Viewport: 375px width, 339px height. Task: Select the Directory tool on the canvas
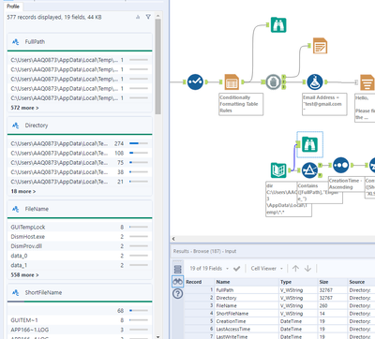coord(278,170)
